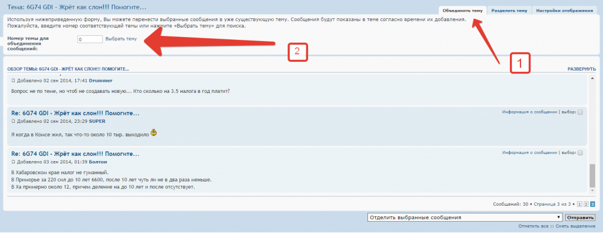Click the 'Выбрать тему' link
603x234 pixels.
point(121,39)
